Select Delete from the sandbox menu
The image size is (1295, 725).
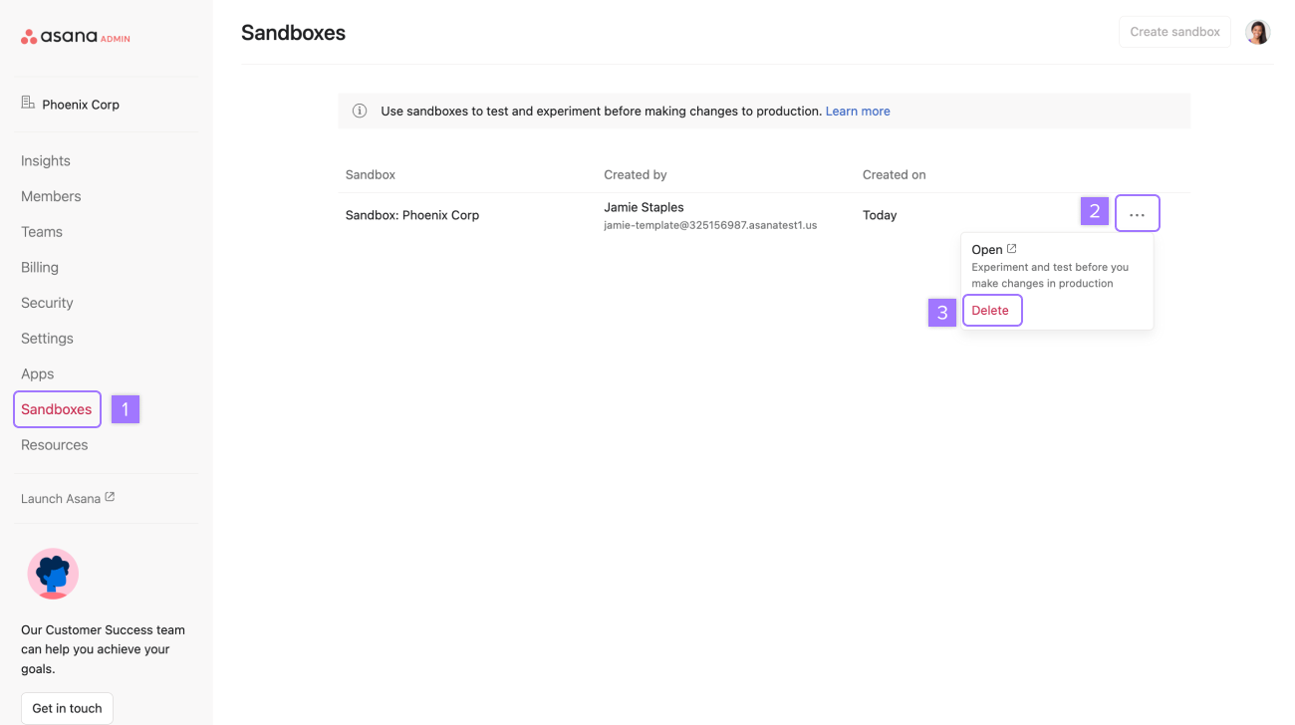point(991,311)
